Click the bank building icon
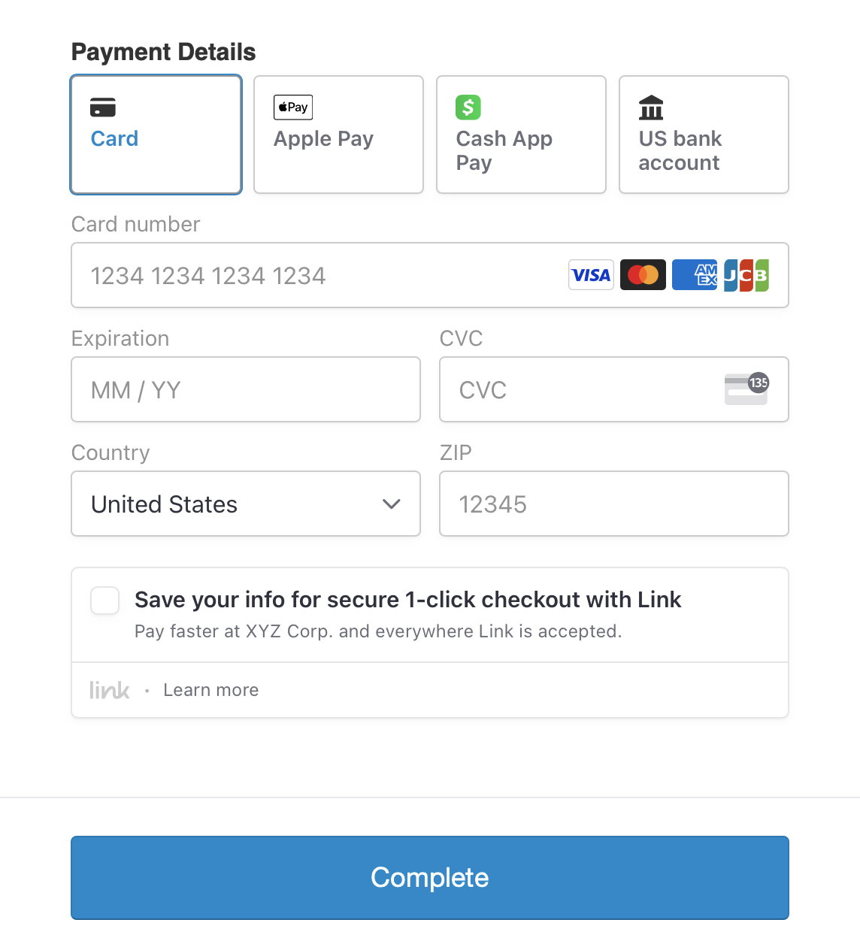 (x=651, y=107)
